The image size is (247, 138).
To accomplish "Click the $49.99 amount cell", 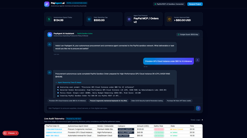I will pos(140,133).
